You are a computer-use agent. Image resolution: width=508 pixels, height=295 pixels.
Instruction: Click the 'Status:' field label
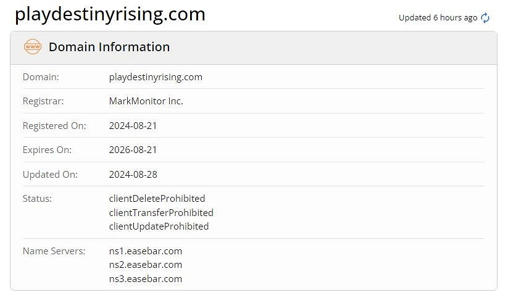[37, 199]
